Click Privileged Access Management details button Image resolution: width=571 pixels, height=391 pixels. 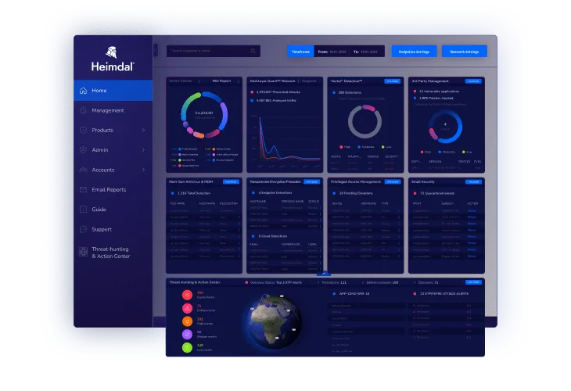(x=393, y=181)
